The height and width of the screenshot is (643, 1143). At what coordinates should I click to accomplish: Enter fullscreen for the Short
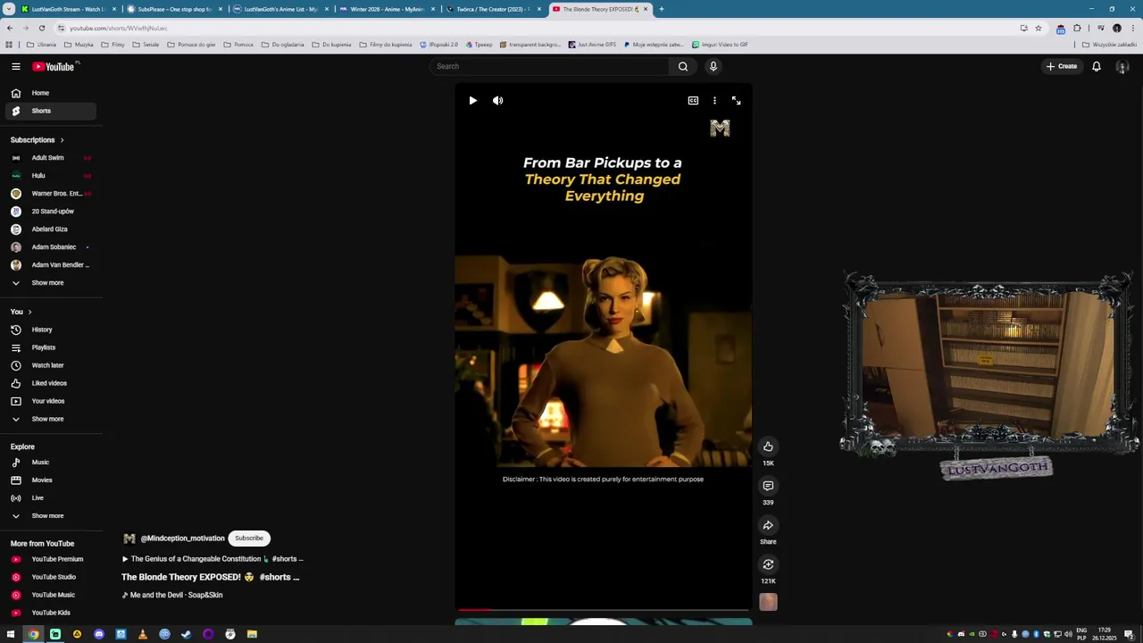[736, 101]
